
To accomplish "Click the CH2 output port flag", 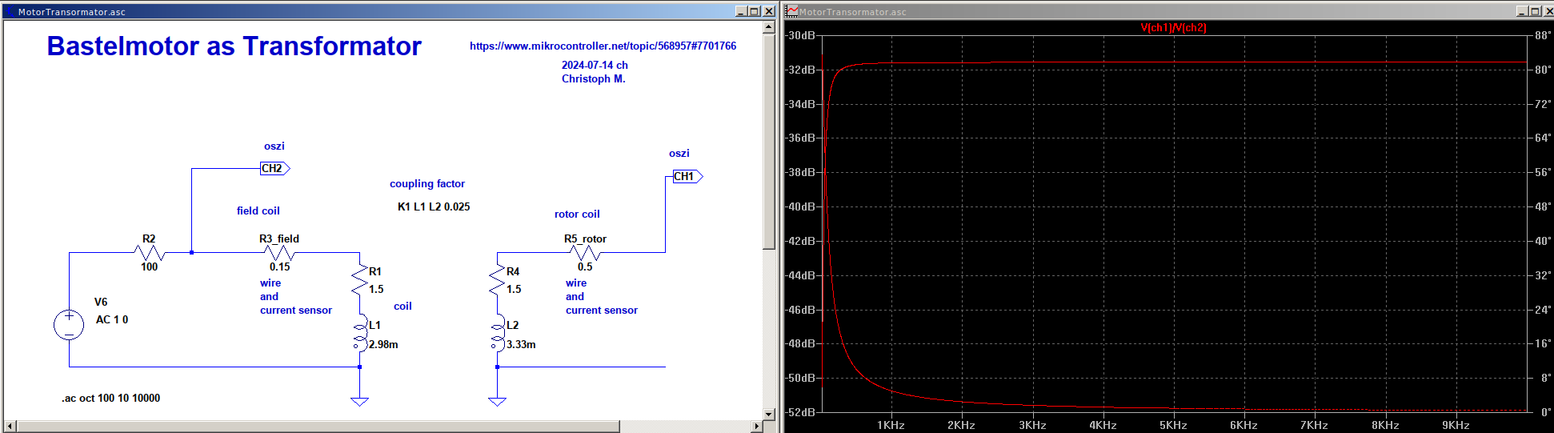I will [274, 169].
